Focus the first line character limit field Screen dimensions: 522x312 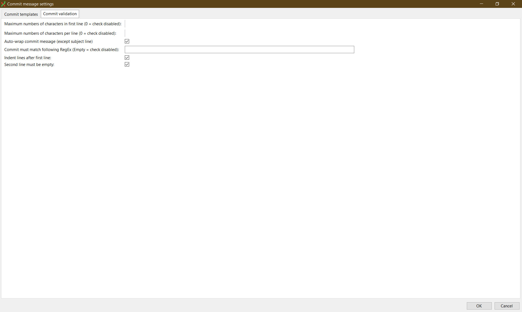163,24
